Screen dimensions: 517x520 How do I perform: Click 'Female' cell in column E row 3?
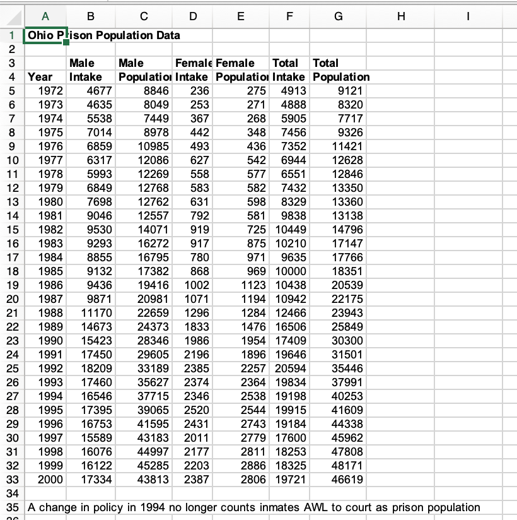(x=241, y=63)
